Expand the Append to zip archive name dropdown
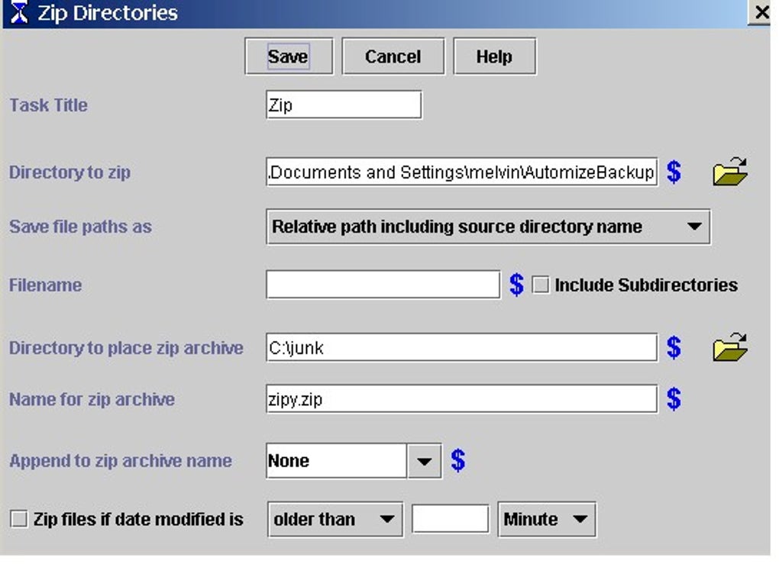The height and width of the screenshot is (564, 779). coord(425,461)
